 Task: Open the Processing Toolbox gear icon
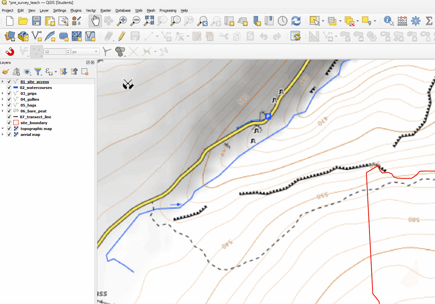(415, 21)
